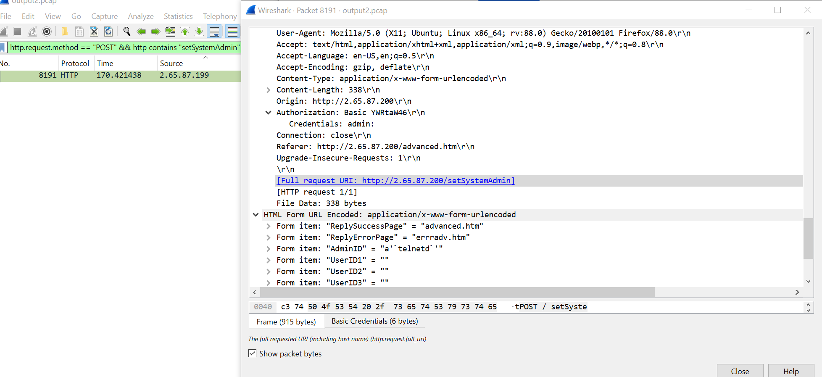Click the Help button in the packet dialog
The image size is (822, 377).
(x=791, y=371)
